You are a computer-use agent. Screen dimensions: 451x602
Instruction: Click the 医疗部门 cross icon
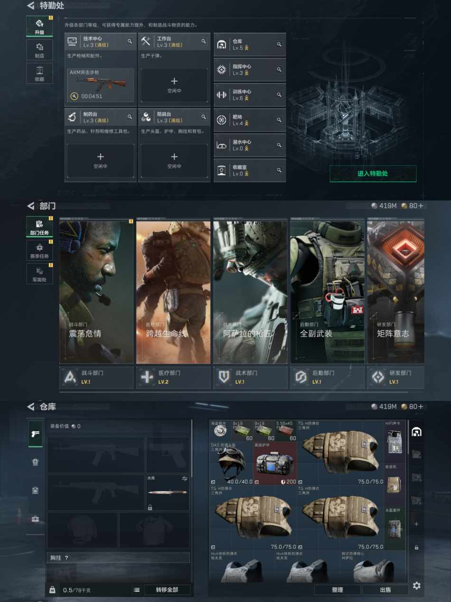pyautogui.click(x=147, y=377)
